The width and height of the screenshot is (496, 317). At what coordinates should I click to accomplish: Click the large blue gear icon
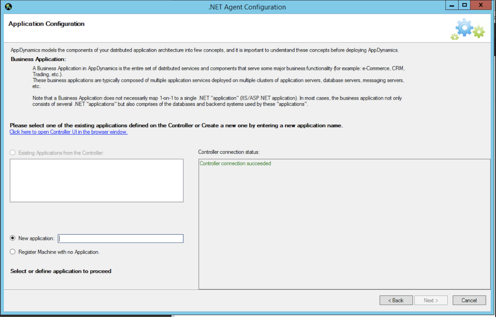click(x=464, y=28)
